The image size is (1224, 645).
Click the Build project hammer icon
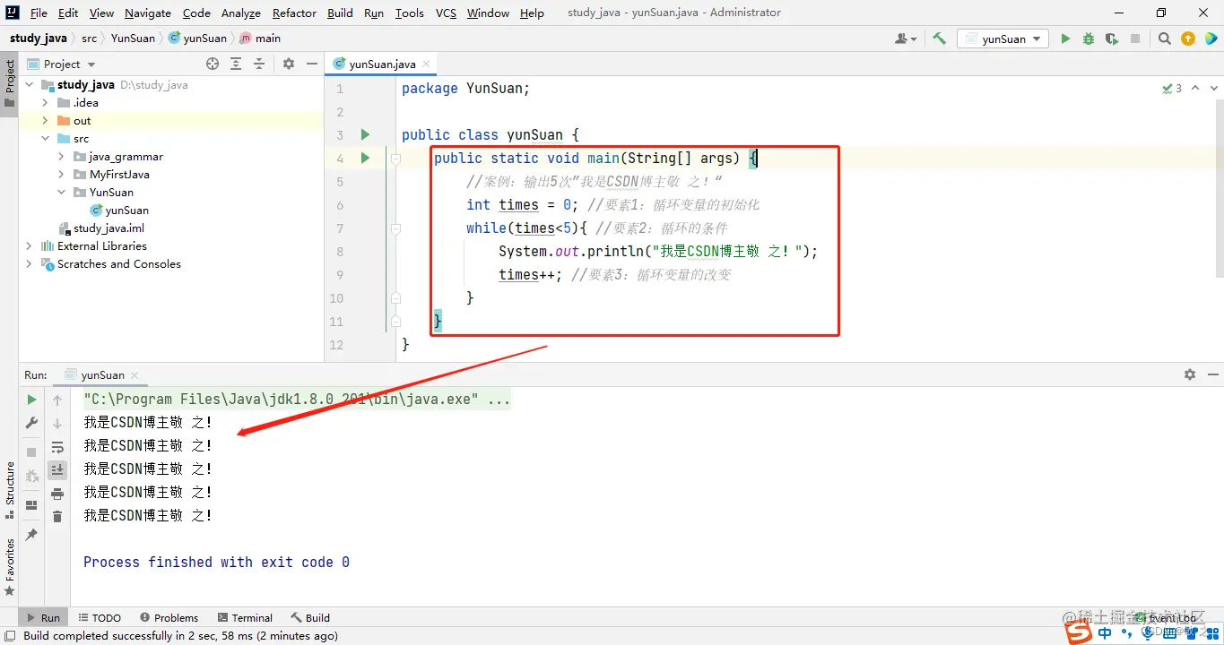[939, 39]
